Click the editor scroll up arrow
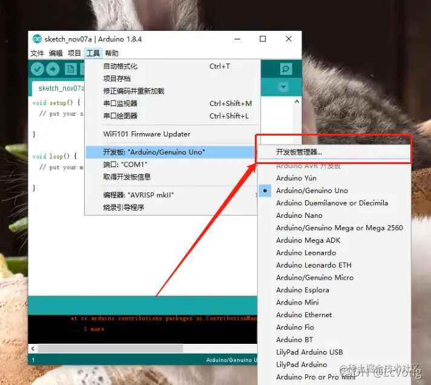 coord(297,102)
